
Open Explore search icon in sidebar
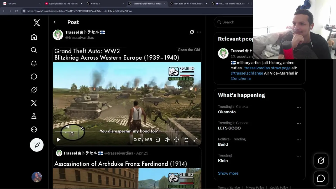pyautogui.click(x=34, y=50)
